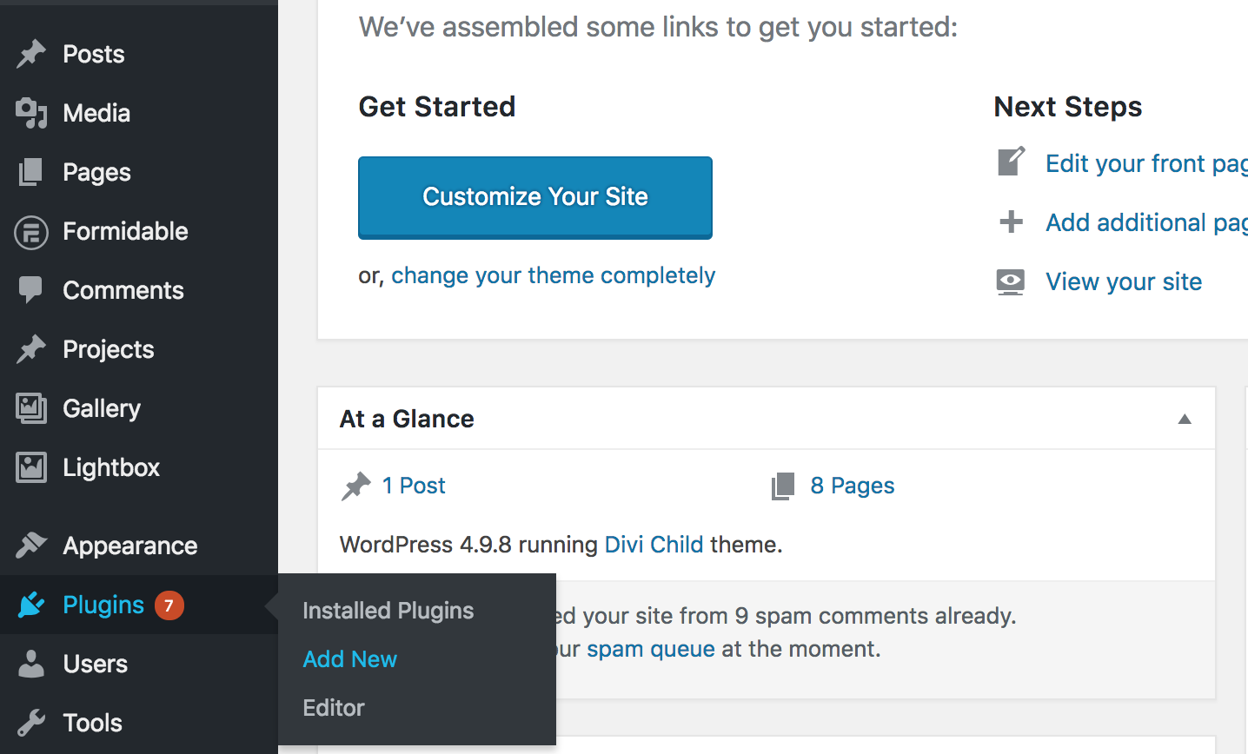The image size is (1248, 754).
Task: Follow the change your theme completely link
Action: coord(554,276)
